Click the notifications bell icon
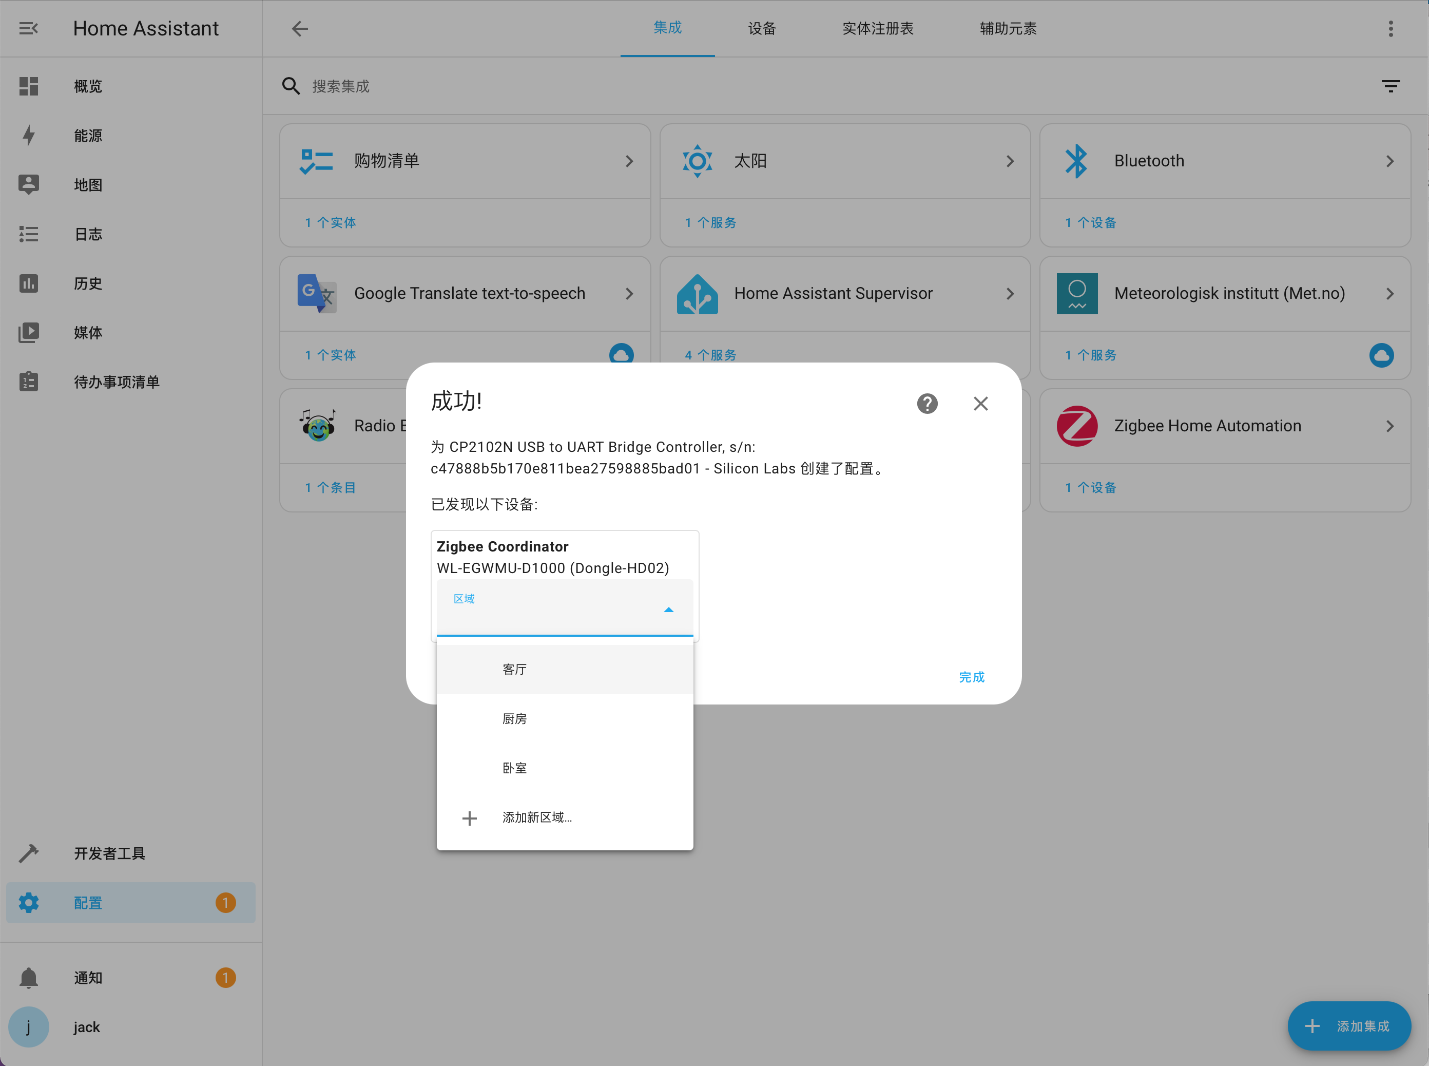The height and width of the screenshot is (1066, 1429). [x=28, y=977]
